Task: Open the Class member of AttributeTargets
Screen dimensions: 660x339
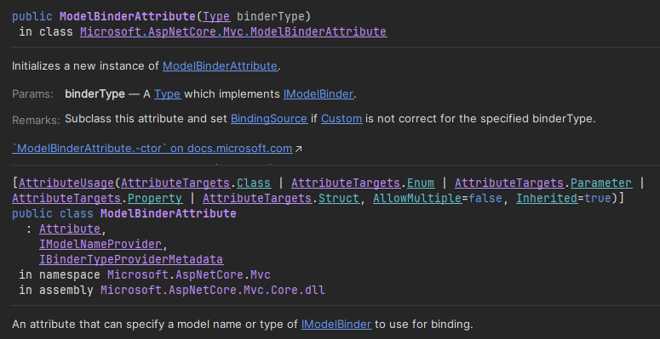Action: point(254,184)
